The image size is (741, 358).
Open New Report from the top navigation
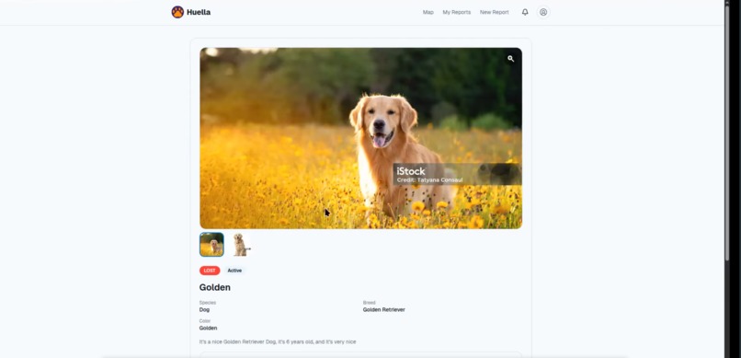(495, 12)
